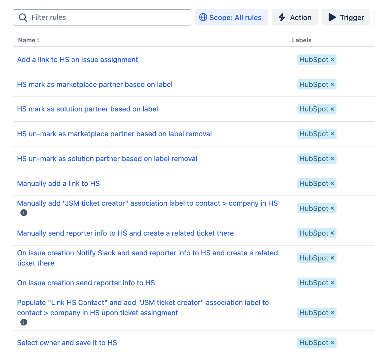Click the globe icon on the Scope button

pos(203,17)
